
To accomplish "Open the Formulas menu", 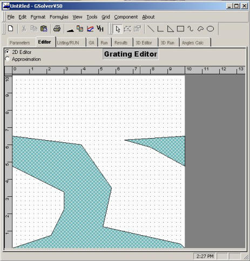I will pos(59,17).
